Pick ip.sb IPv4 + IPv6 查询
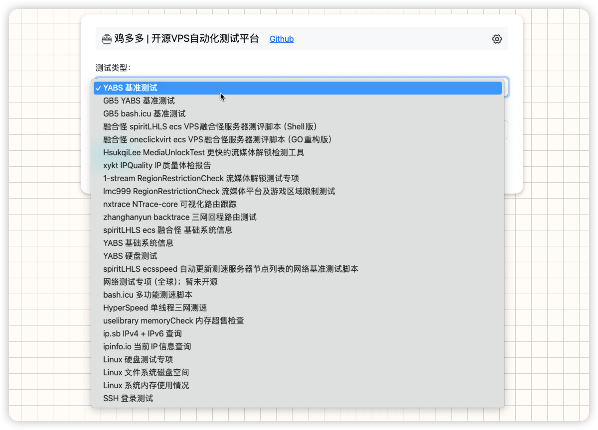The width and height of the screenshot is (598, 430). (x=143, y=333)
